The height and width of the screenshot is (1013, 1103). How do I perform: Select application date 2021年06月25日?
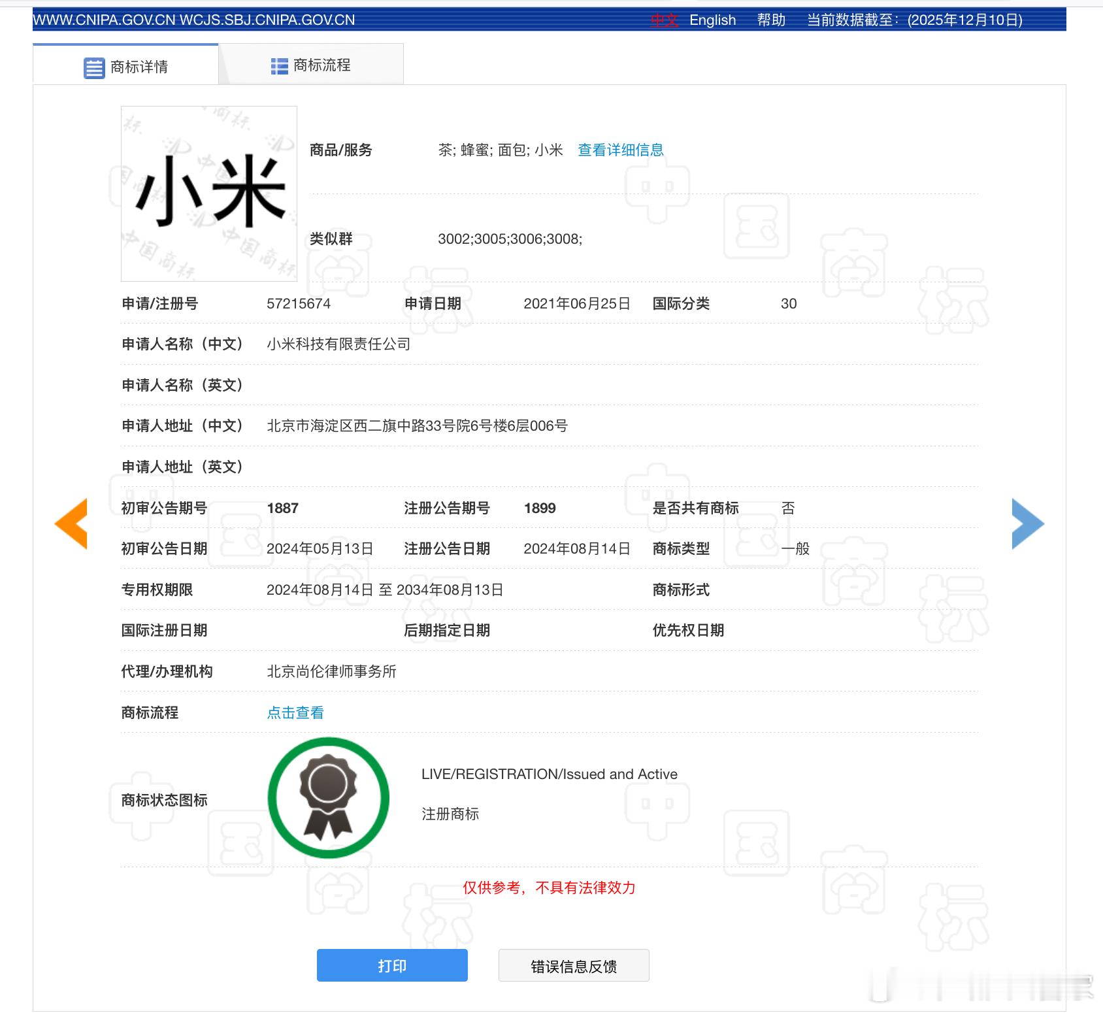(577, 304)
